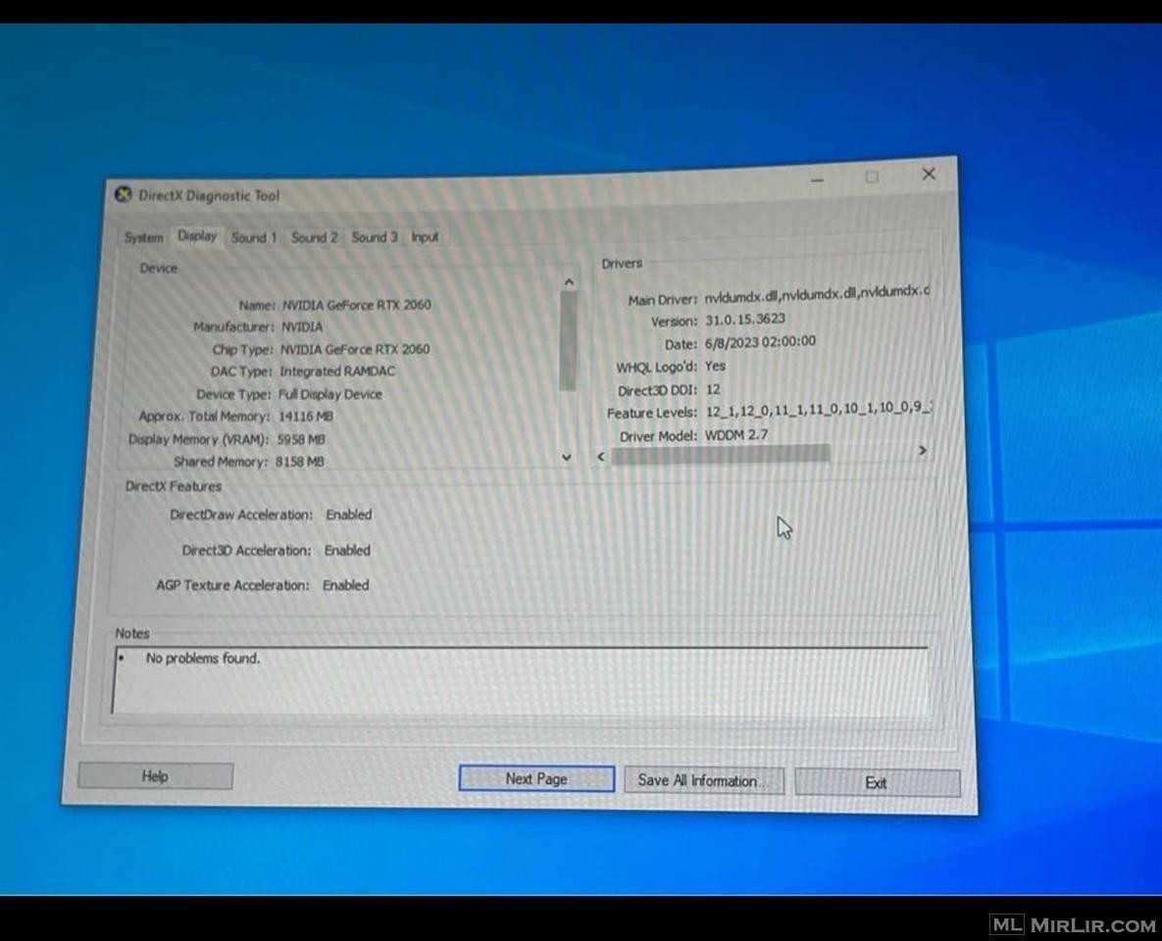Viewport: 1162px width, 941px height.
Task: Click the WHQL Logo'd Yes value
Action: coord(715,366)
